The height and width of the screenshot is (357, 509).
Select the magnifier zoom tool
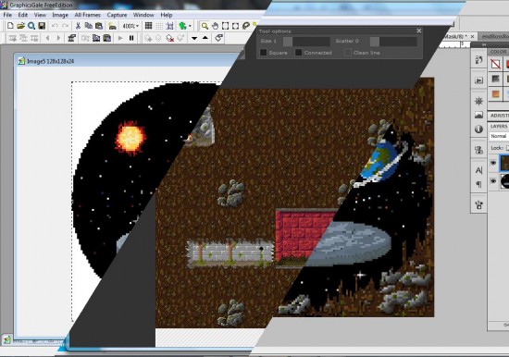click(205, 26)
